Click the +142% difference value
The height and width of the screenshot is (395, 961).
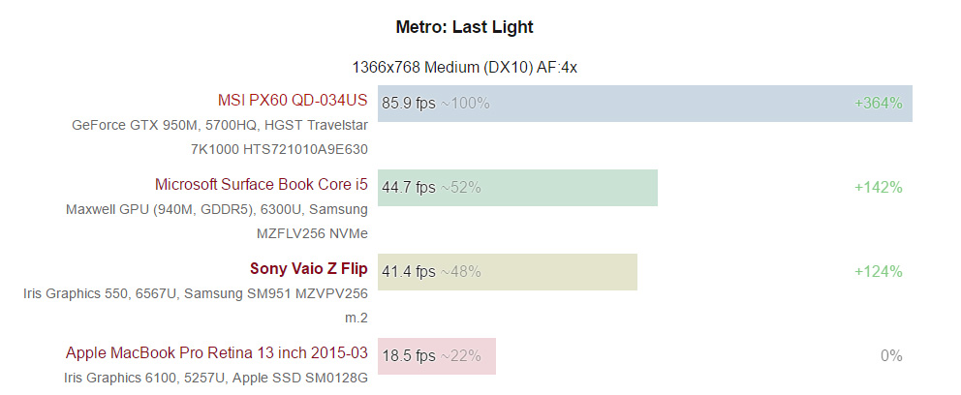click(x=879, y=188)
